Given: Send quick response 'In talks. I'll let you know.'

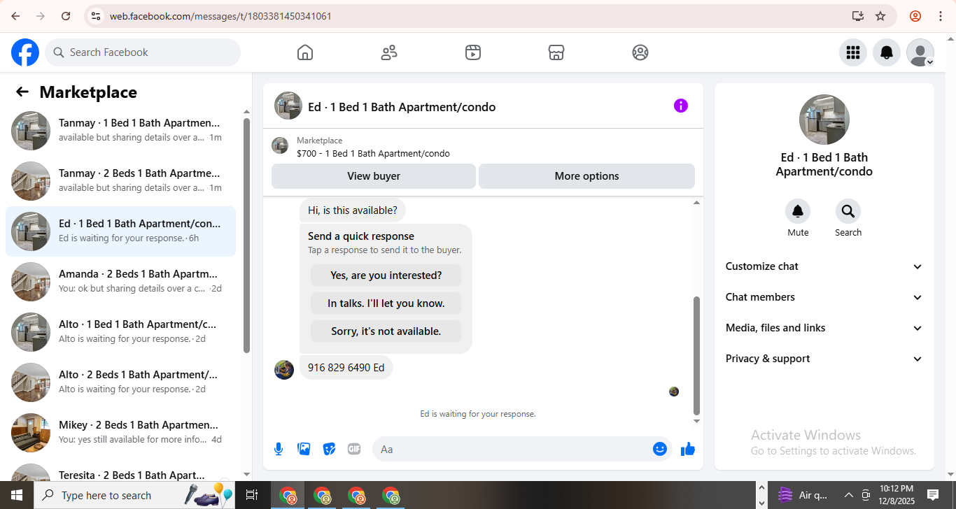Looking at the screenshot, I should 386,303.
